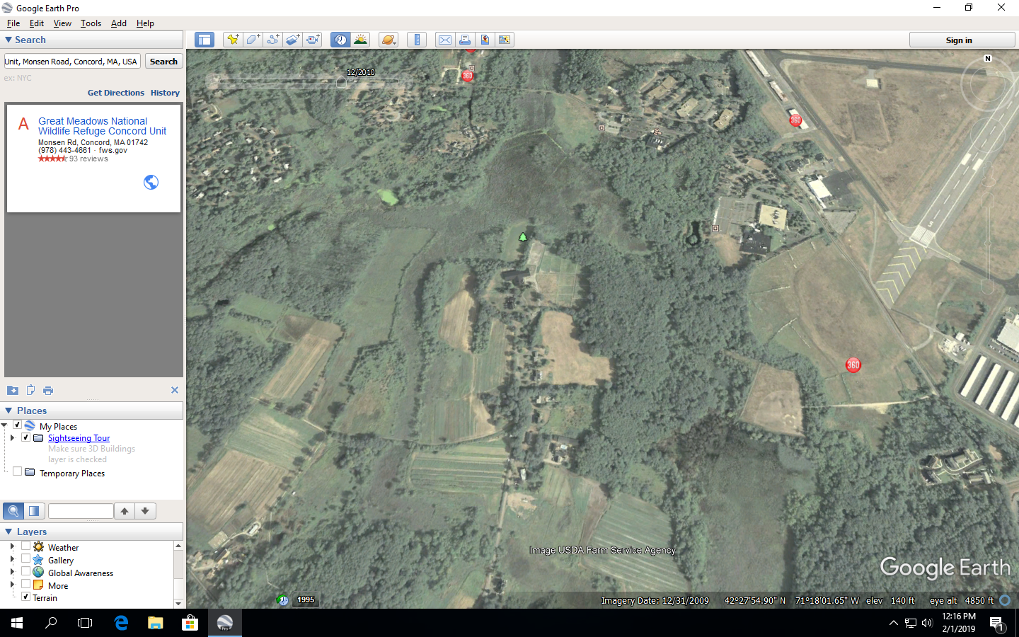Click the historical imagery 1995 clock icon
Screen dimensions: 1019x637
pyautogui.click(x=282, y=600)
